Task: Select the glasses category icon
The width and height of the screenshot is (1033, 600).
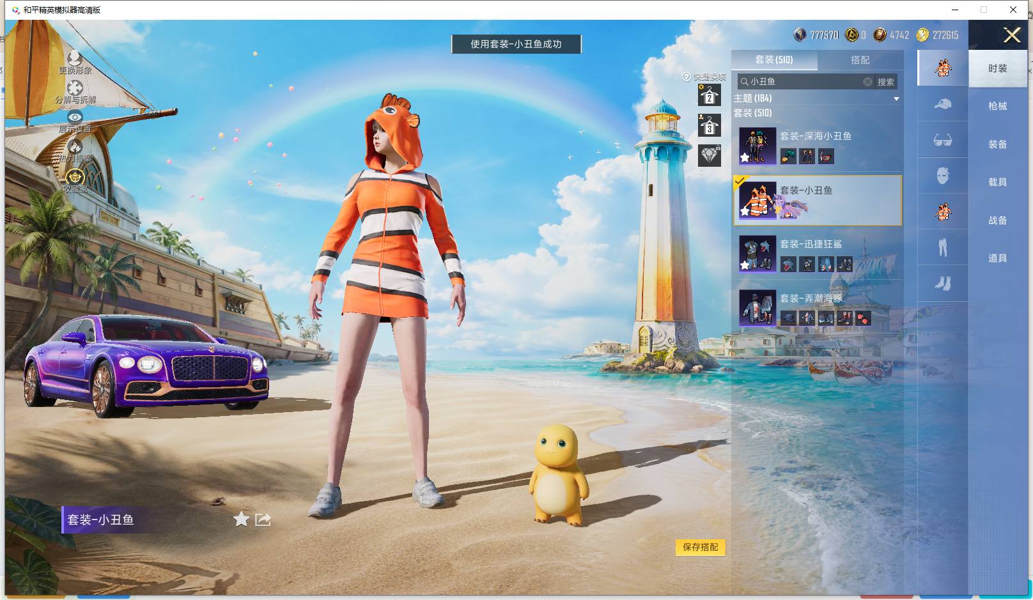Action: tap(942, 139)
